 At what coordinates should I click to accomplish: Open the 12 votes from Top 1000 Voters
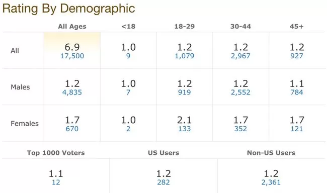(x=56, y=182)
